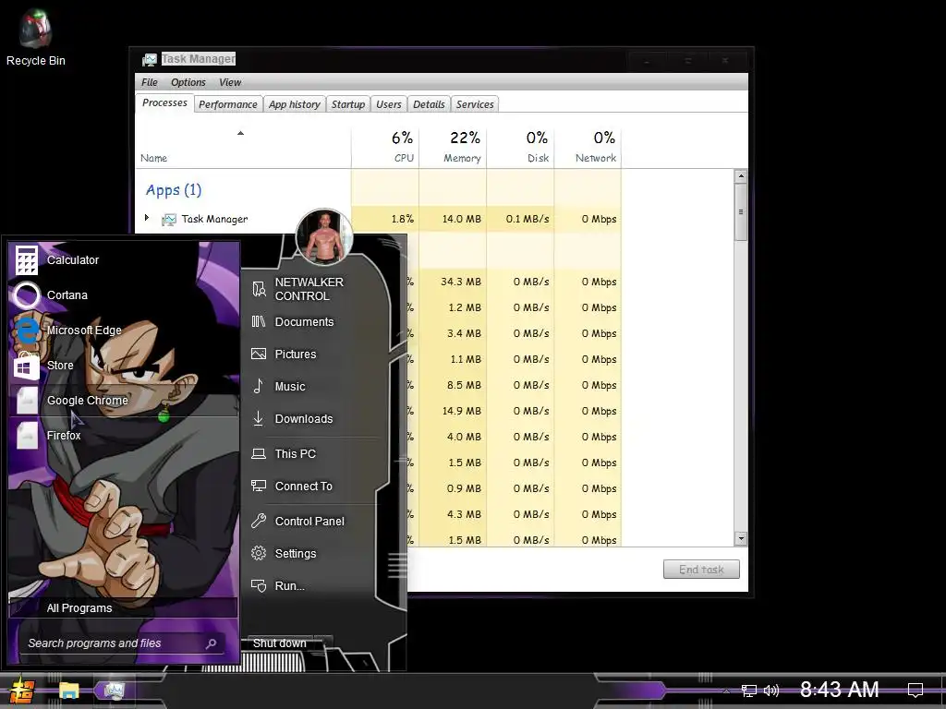Image resolution: width=946 pixels, height=709 pixels.
Task: Launch Cortana from the start menu
Action: (124, 294)
